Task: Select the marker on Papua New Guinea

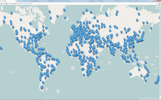Action: (145, 63)
